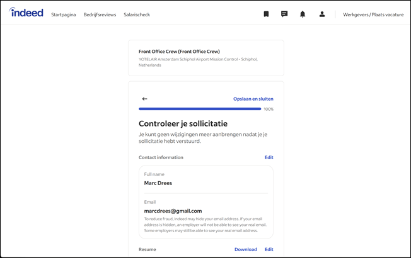
Task: Show notifications via the bell icon
Action: pos(303,14)
